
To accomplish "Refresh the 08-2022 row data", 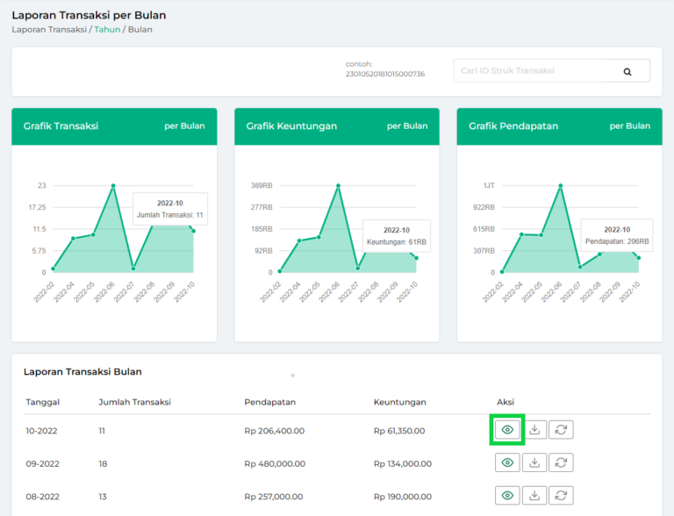I will (x=561, y=496).
